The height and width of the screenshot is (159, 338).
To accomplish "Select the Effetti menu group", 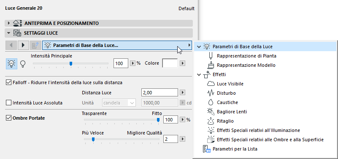I will point(219,74).
